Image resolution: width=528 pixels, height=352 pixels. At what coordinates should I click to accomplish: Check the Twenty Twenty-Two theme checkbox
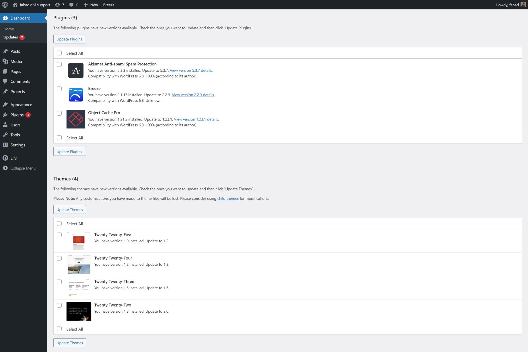pos(60,305)
